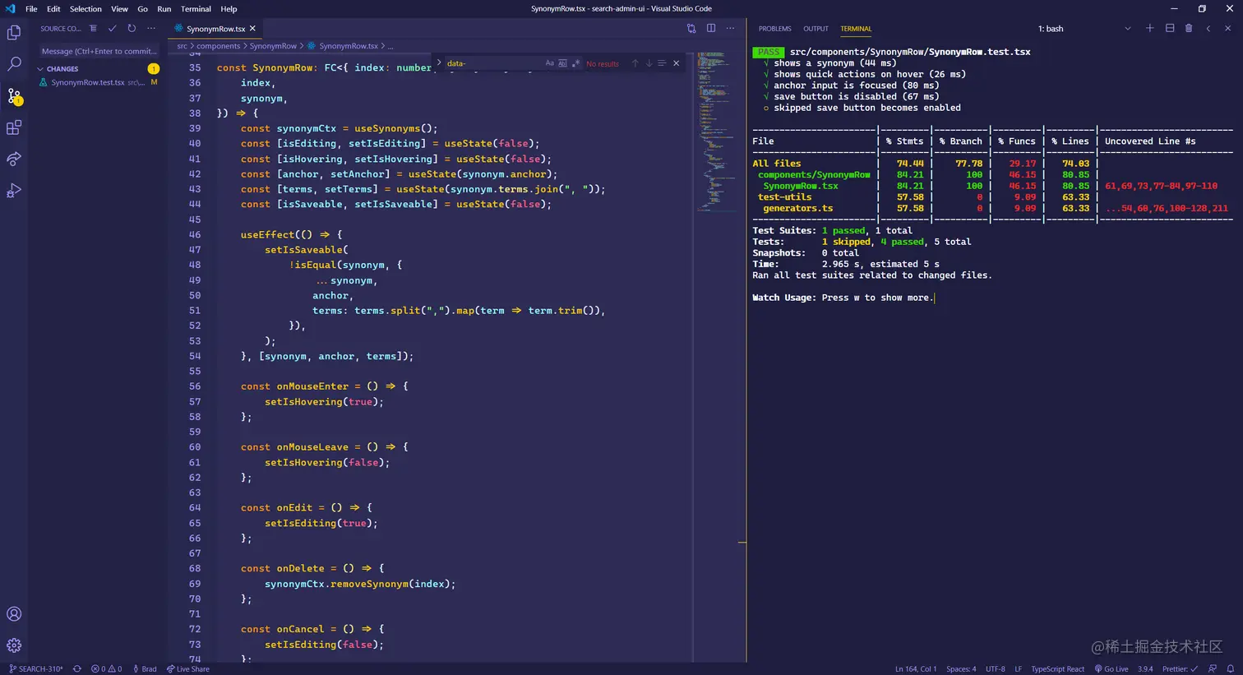This screenshot has width=1243, height=675.
Task: Open the Help menu
Action: [229, 9]
